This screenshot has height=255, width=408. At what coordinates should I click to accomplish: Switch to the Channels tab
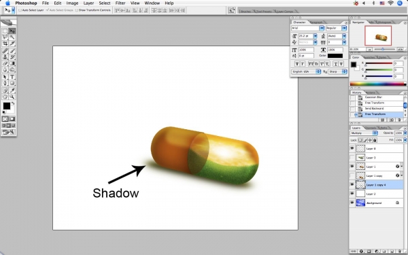pyautogui.click(x=371, y=128)
